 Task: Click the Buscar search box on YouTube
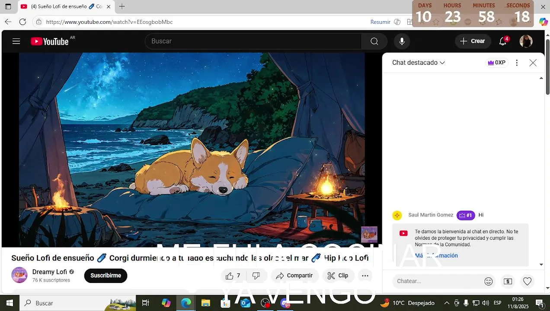coord(253,41)
